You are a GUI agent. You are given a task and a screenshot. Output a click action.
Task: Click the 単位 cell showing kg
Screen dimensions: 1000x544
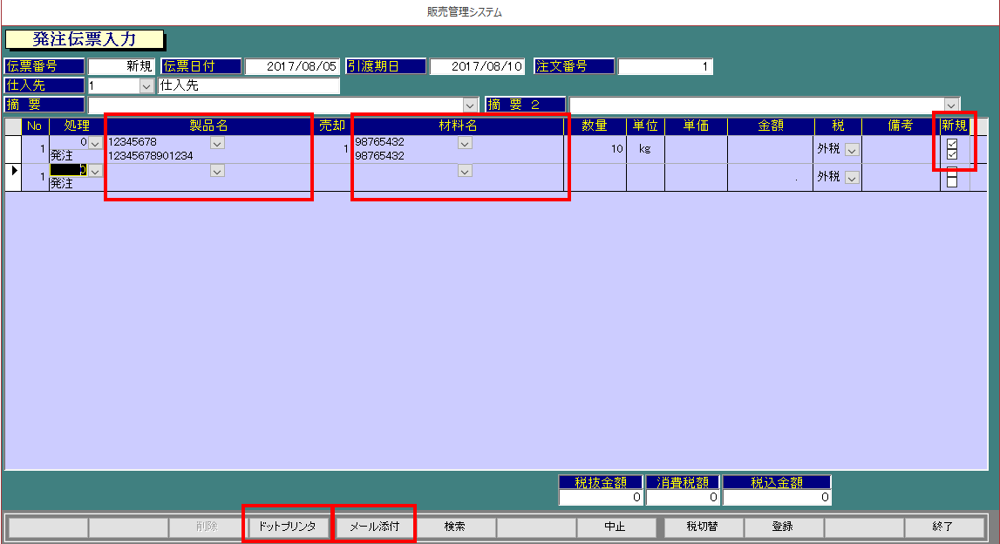pyautogui.click(x=645, y=149)
